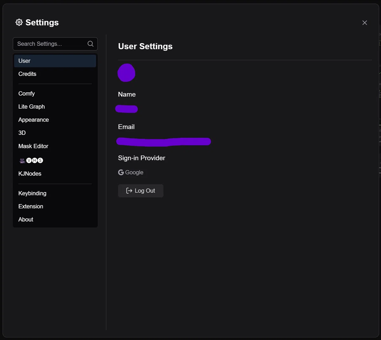
Task: Click the Email label
Action: click(126, 127)
